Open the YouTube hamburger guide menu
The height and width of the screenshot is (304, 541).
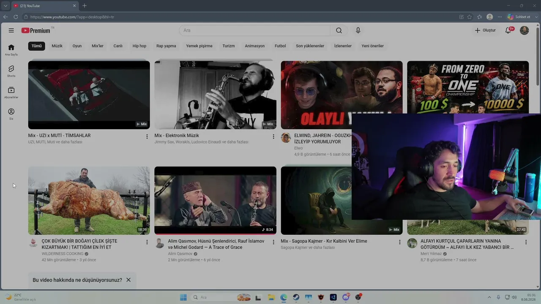pos(11,30)
